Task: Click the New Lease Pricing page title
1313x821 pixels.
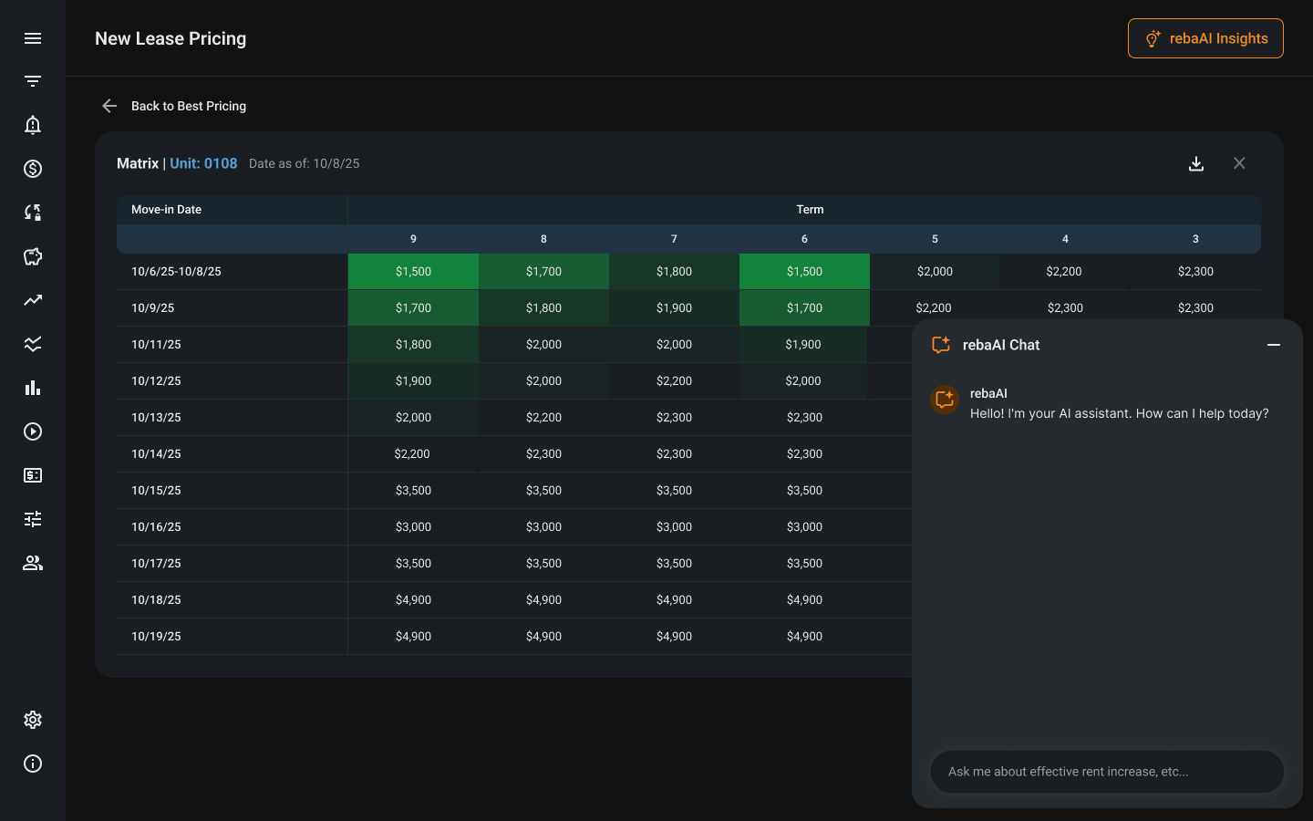Action: [x=171, y=38]
